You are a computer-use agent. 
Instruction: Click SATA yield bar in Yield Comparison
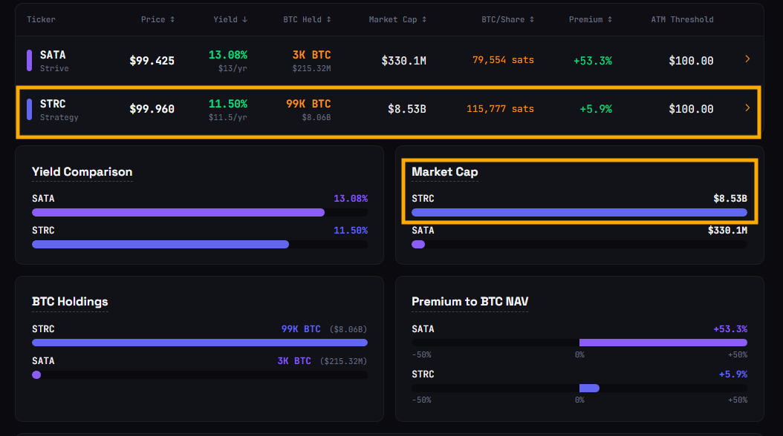178,213
